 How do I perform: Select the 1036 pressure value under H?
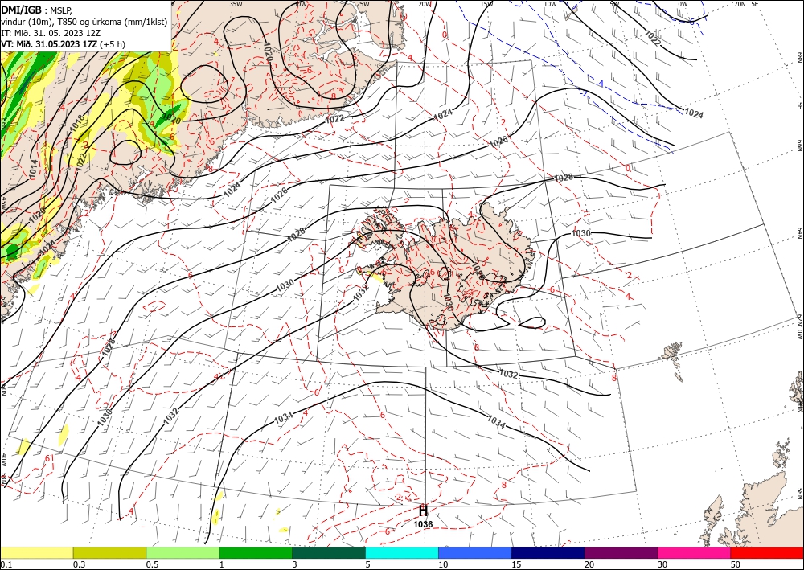coord(423,524)
